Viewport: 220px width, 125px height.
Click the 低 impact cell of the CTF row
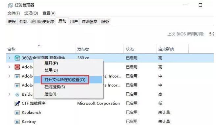coord(160,103)
